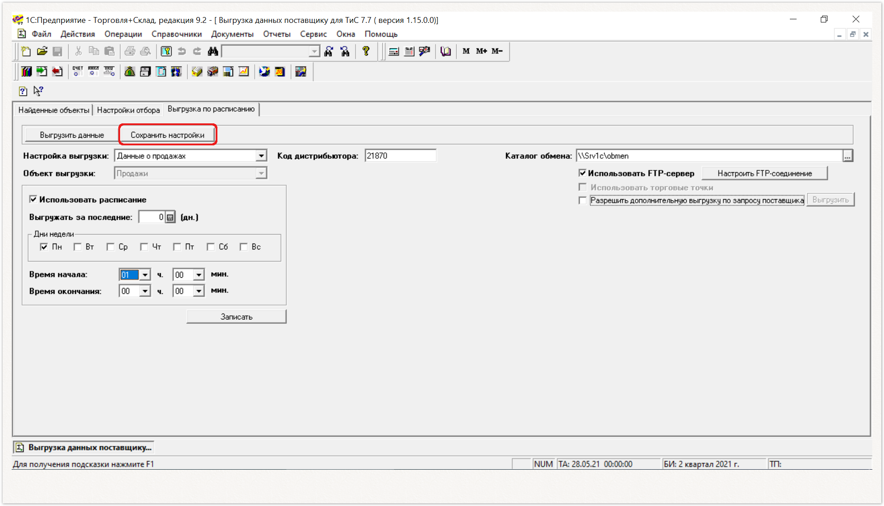
Task: Click the cash drawer toolbar icon
Action: pos(145,71)
